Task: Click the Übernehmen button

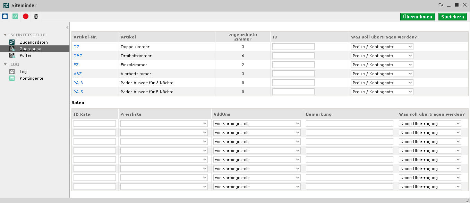Action: (x=418, y=17)
